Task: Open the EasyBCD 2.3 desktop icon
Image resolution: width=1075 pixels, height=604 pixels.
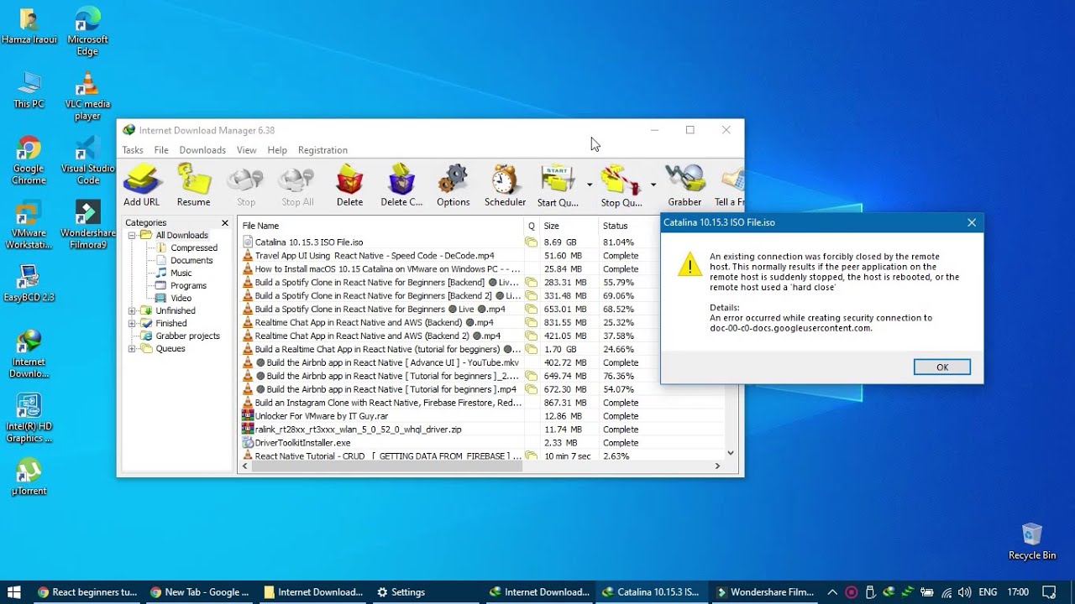Action: coord(29,284)
